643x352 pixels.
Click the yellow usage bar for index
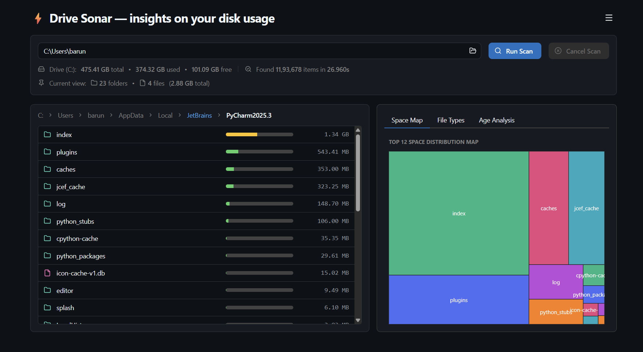(x=242, y=134)
